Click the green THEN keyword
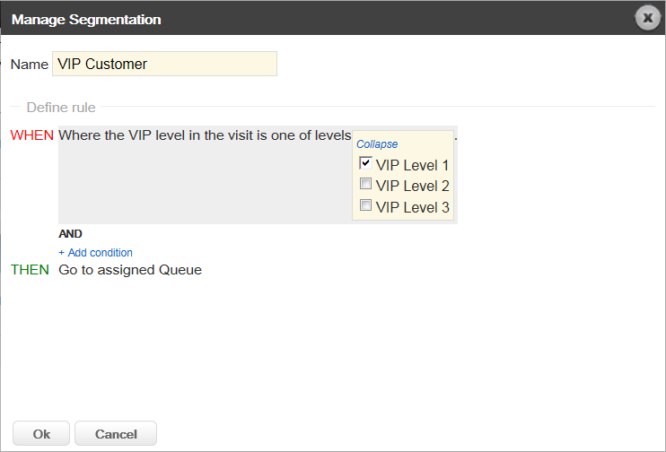 (x=30, y=270)
